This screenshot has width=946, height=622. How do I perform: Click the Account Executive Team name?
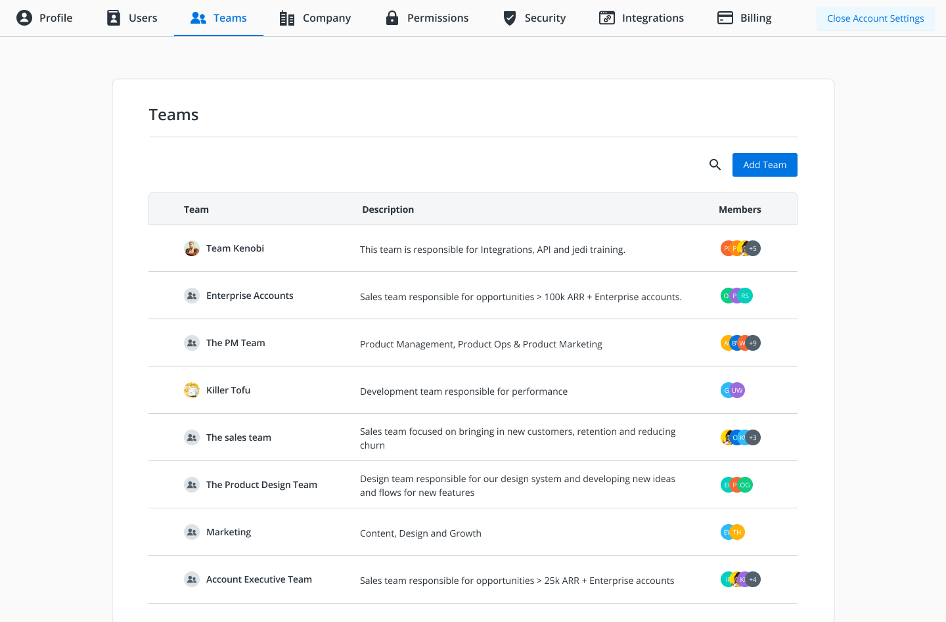[x=259, y=579]
